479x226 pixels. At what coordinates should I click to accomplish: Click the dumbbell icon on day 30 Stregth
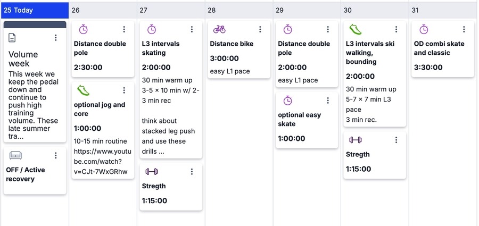(355, 140)
